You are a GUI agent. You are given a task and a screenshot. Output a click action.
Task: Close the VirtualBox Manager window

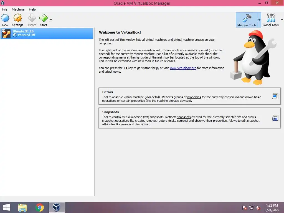coord(277,3)
